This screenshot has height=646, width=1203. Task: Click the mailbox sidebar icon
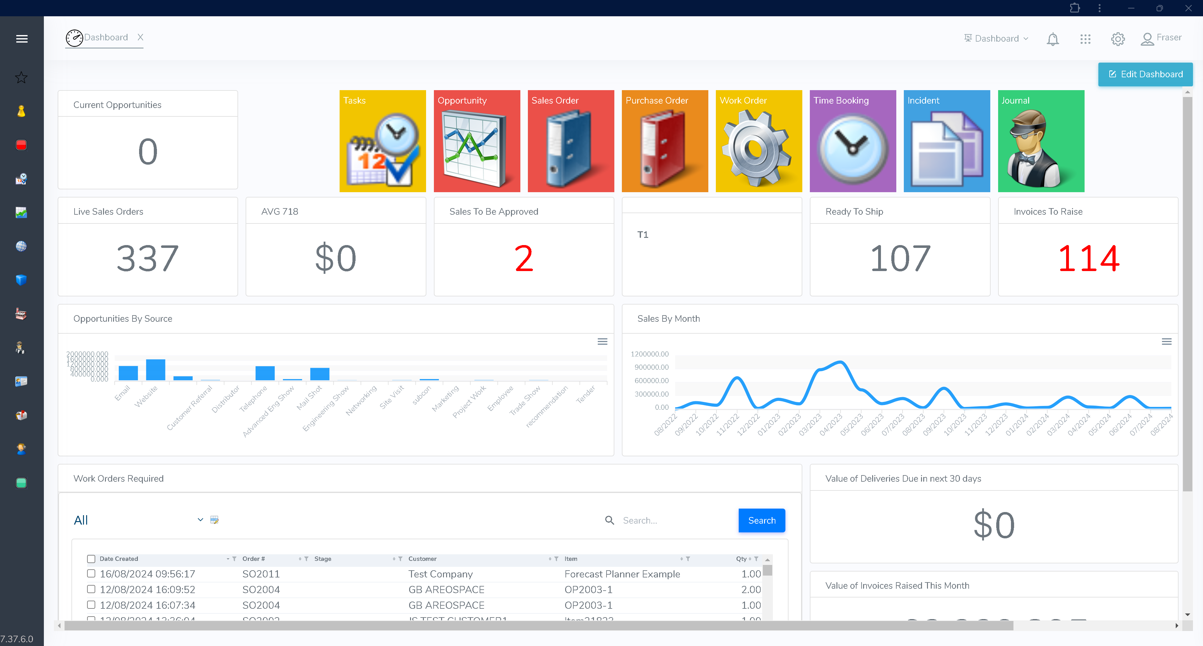(21, 415)
